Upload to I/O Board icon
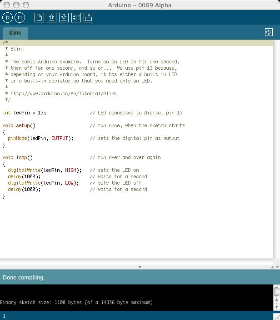Viewport: 280px width, 320px height. point(76,18)
